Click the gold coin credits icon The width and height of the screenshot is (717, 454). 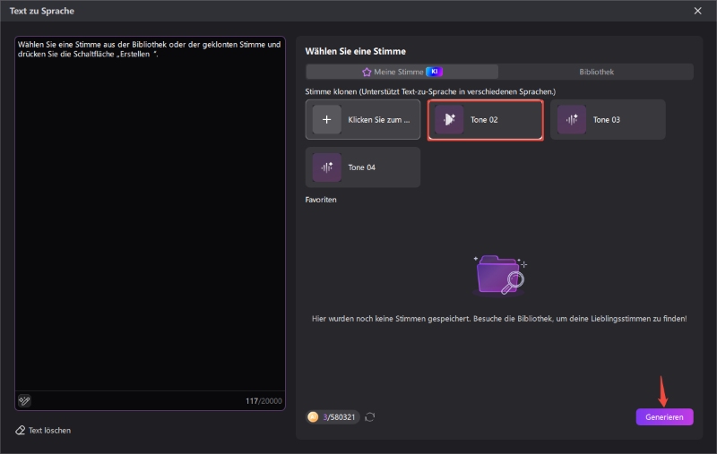click(x=313, y=416)
